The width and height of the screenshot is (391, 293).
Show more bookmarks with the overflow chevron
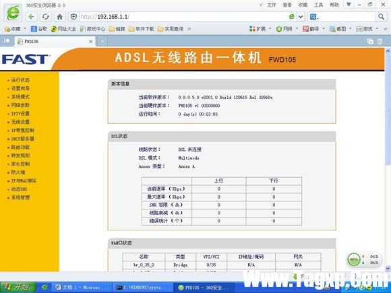pos(189,29)
